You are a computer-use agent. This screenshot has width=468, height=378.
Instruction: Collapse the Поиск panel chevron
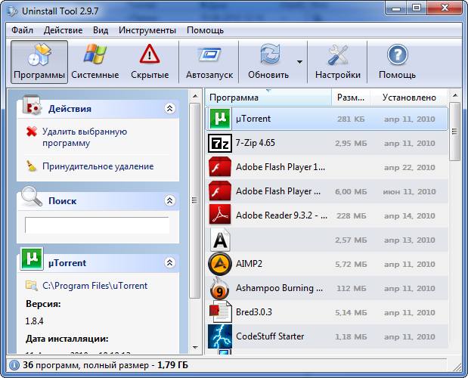click(x=169, y=200)
